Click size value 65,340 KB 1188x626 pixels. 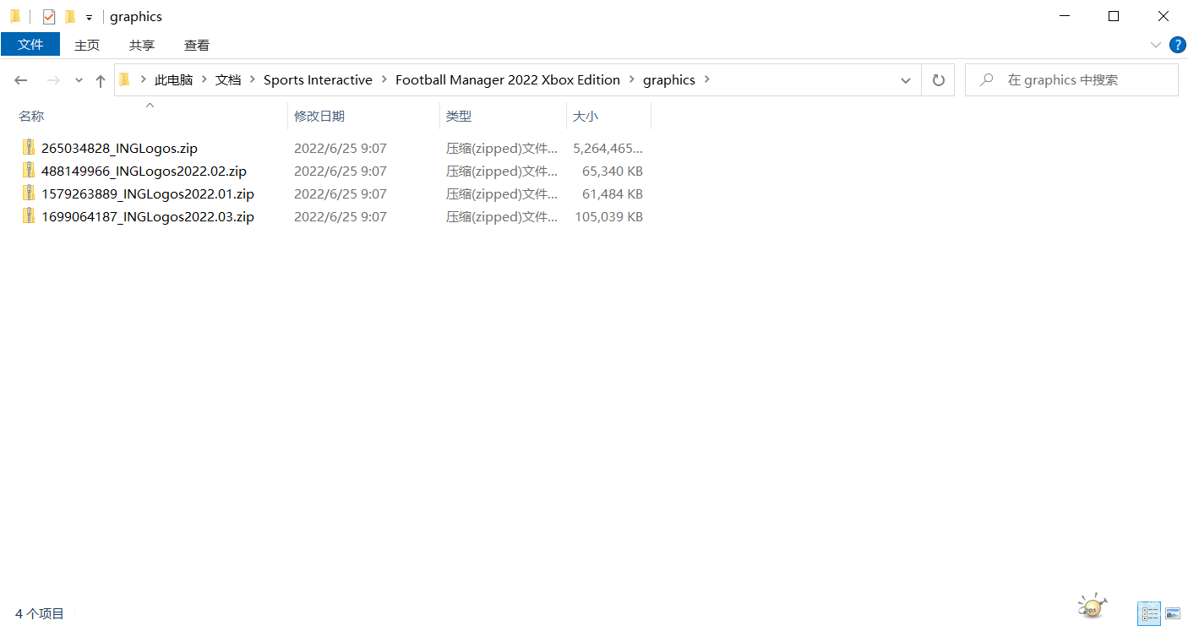613,171
